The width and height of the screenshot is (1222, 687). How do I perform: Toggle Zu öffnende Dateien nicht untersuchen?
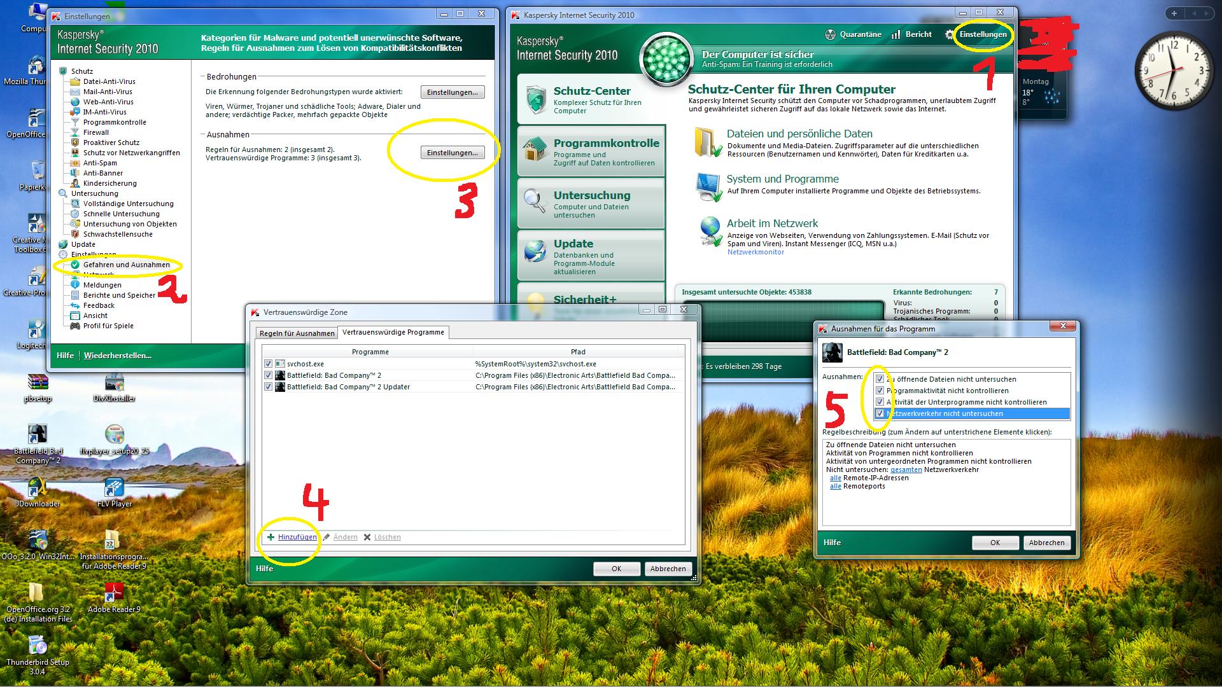click(x=880, y=379)
